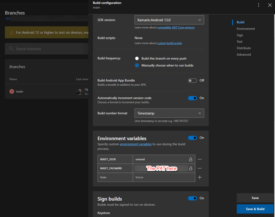Select Manually choose when to run builds
Screen dimensions: 275x217
[137, 65]
